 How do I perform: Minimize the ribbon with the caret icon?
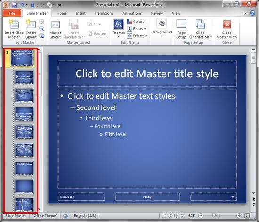click(x=246, y=13)
